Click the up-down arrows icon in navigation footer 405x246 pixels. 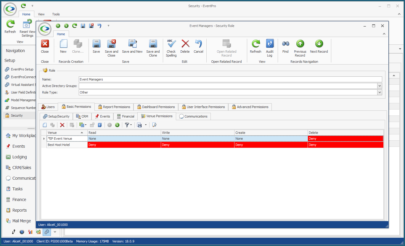pos(14,232)
